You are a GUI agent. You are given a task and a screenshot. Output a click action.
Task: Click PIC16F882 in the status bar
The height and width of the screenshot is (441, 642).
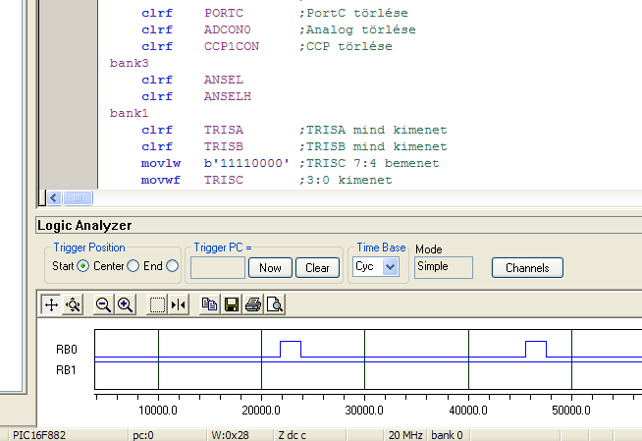click(39, 435)
